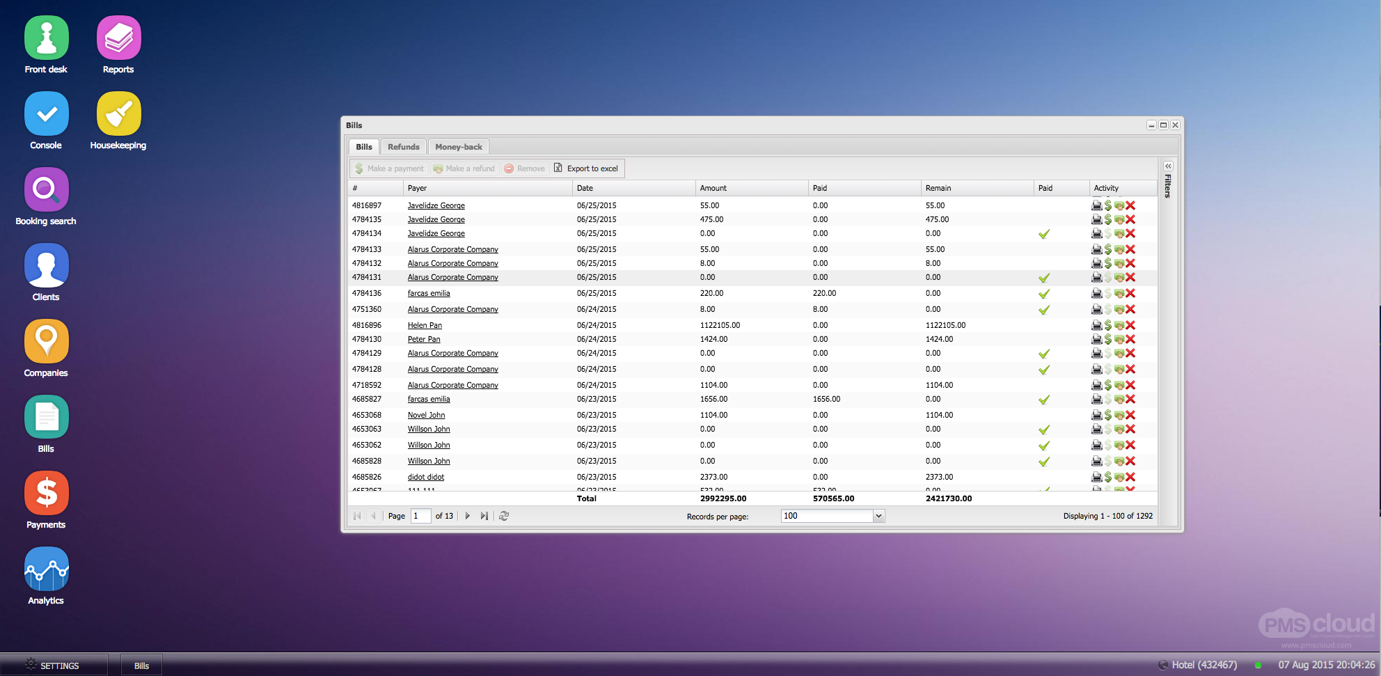Switch to the Money-back tab
Viewport: 1381px width, 676px height.
(458, 147)
